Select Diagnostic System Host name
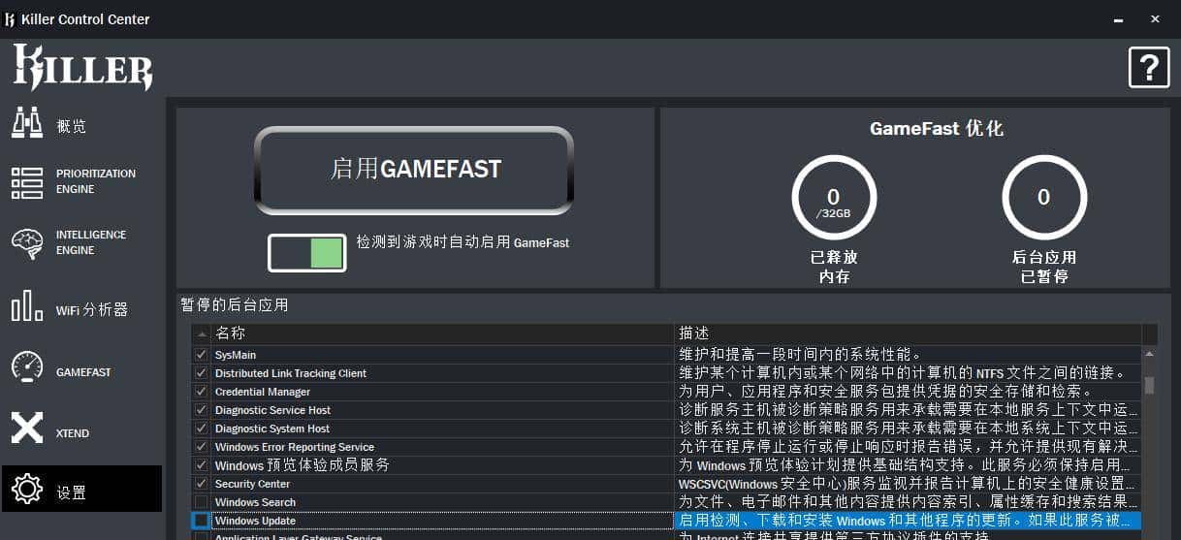This screenshot has height=540, width=1181. tap(272, 429)
